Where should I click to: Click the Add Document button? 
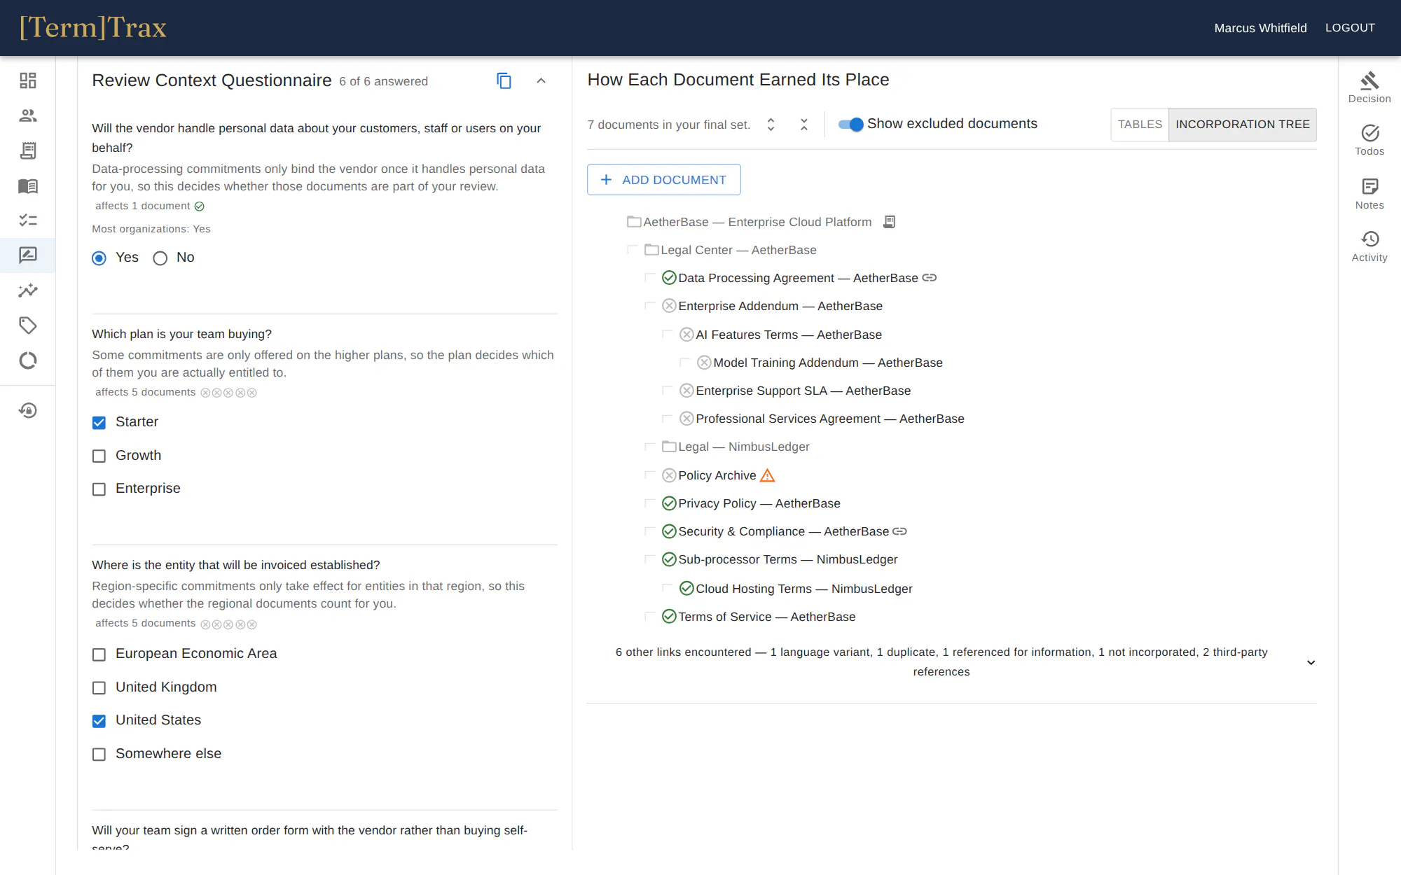(x=663, y=180)
